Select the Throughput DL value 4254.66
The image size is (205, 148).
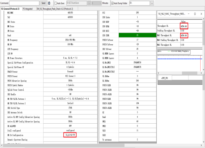[184, 26]
